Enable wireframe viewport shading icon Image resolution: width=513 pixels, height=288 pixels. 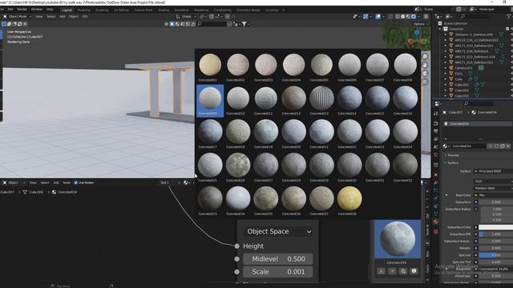pos(398,16)
